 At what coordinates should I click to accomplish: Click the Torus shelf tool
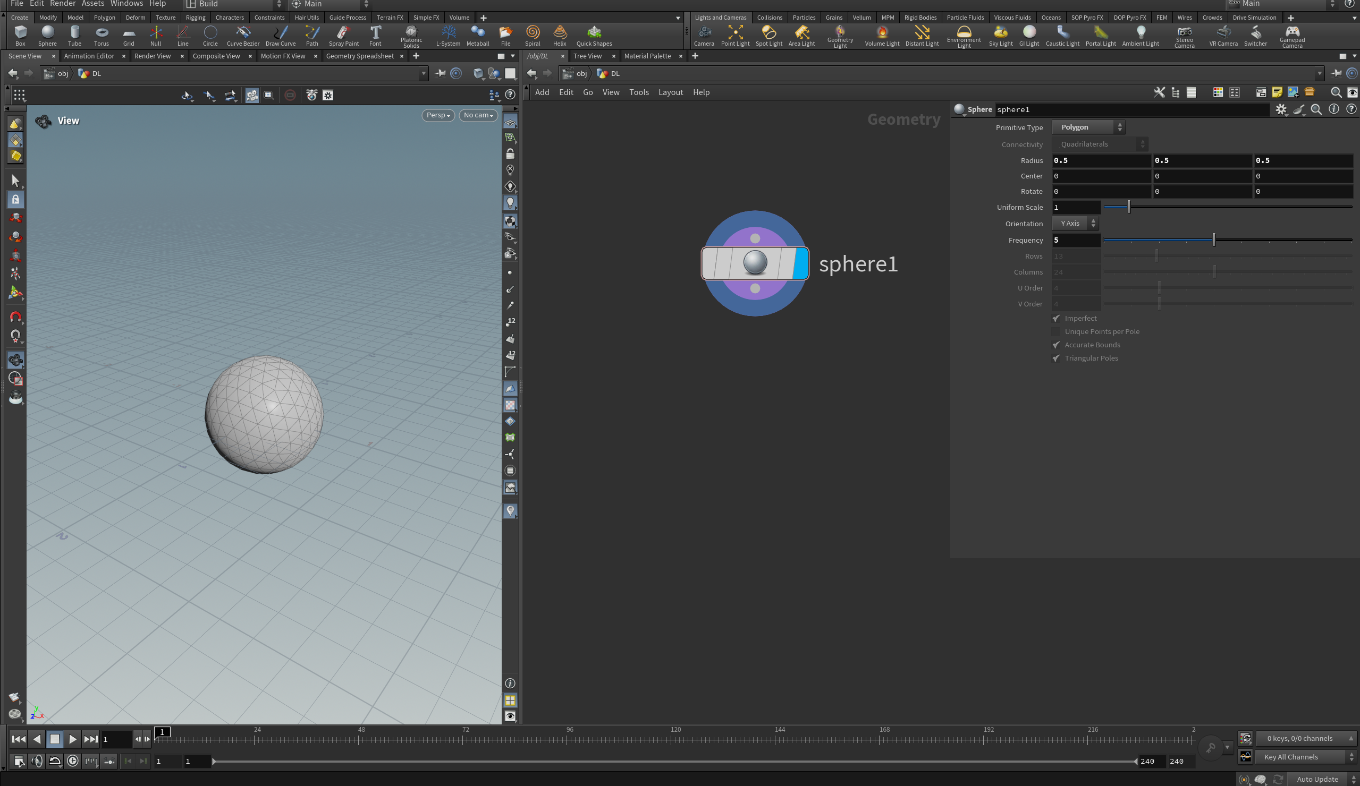tap(102, 36)
